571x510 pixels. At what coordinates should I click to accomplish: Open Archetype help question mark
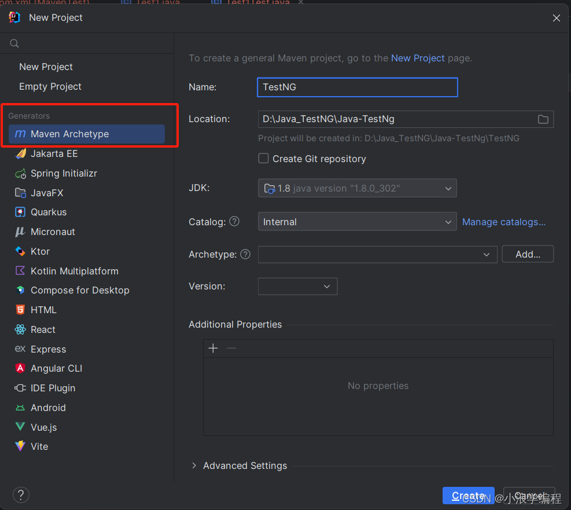(x=245, y=254)
